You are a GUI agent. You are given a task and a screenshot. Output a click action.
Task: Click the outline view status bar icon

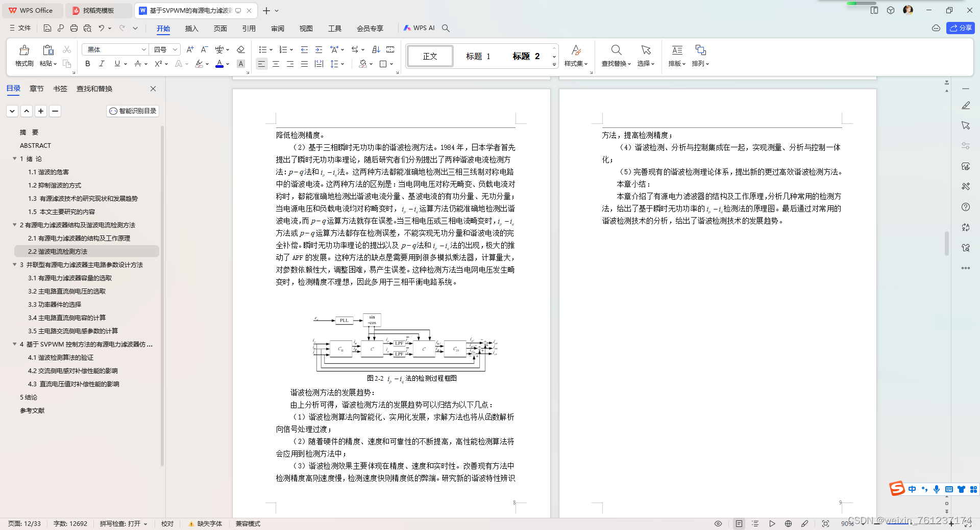[755, 523]
